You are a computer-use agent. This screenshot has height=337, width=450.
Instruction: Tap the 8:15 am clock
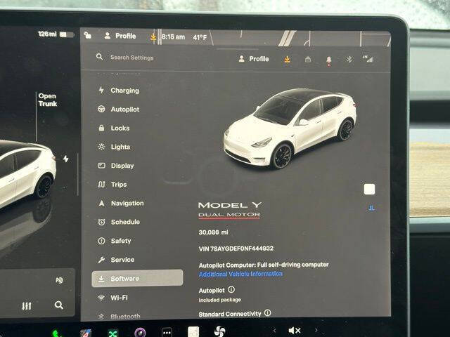tap(173, 37)
